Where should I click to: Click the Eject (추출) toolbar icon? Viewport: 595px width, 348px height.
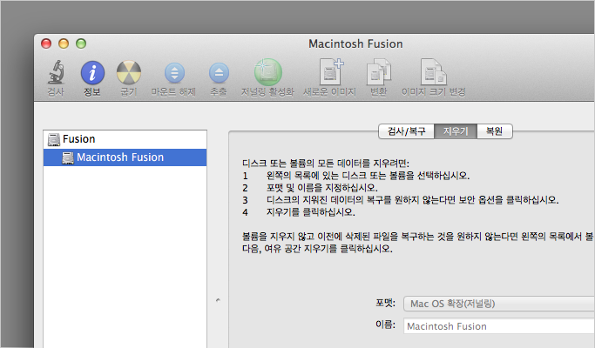(219, 73)
